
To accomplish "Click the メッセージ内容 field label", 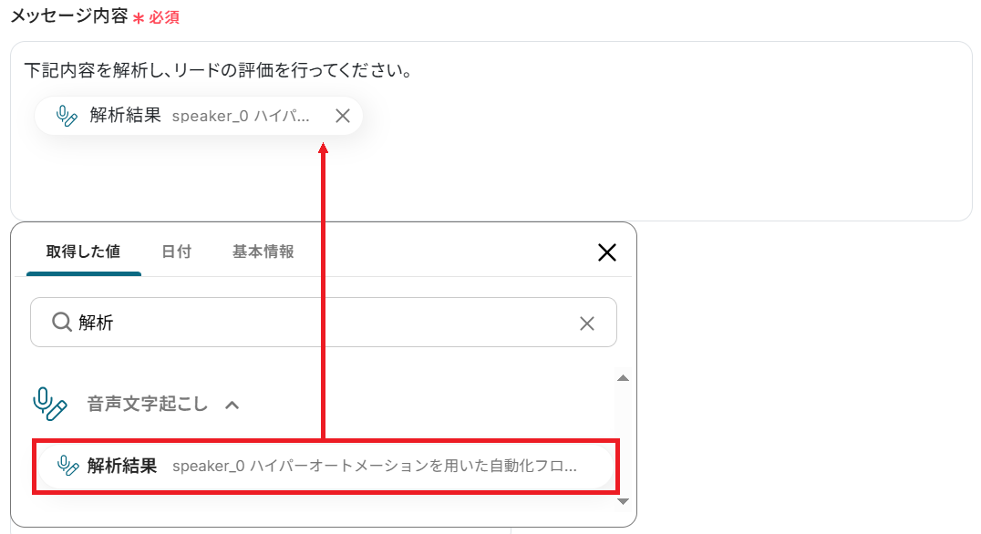I will click(68, 15).
